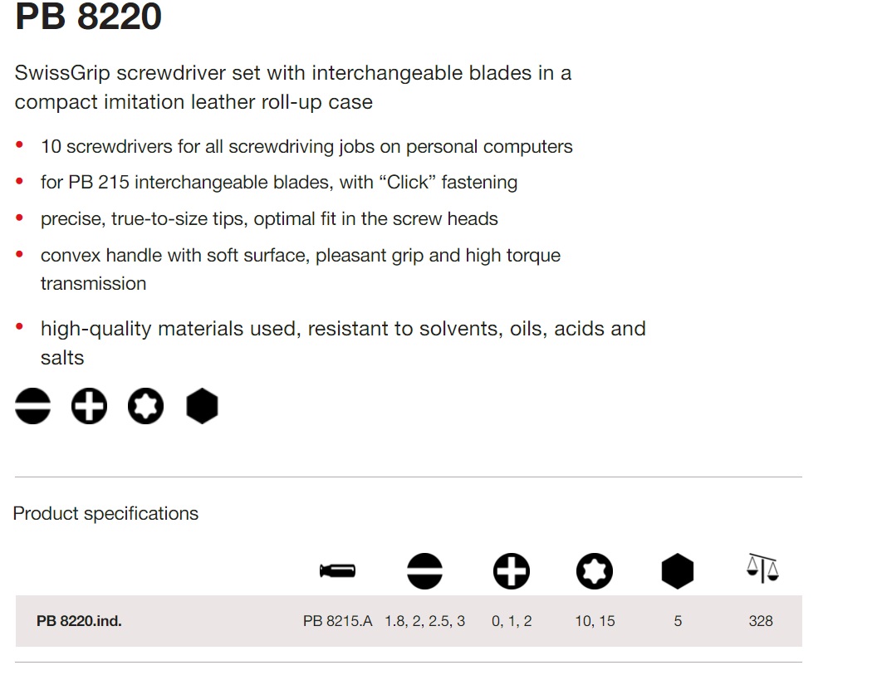
Task: Click the Phillips sizes 0, 1, 2 cell
Action: click(512, 621)
